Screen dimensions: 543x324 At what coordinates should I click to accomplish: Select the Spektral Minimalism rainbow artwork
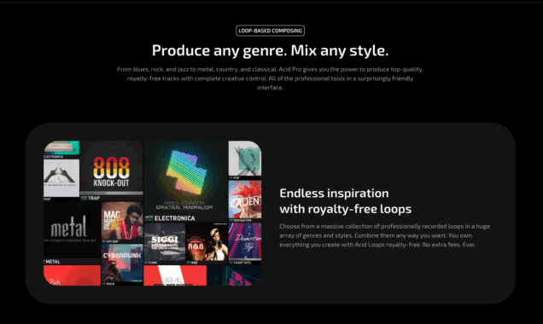tap(185, 177)
